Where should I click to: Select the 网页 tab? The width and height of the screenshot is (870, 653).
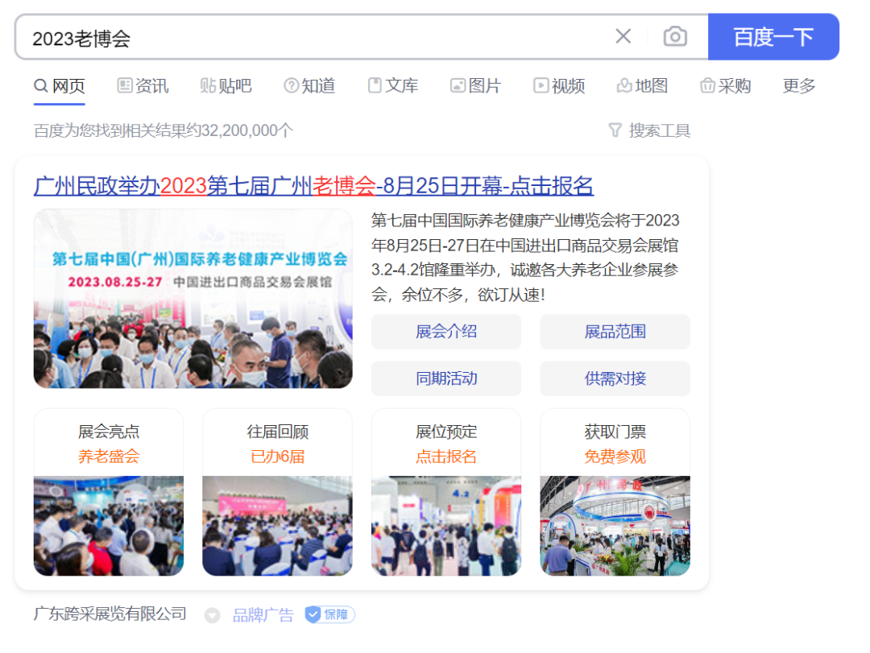click(x=60, y=86)
